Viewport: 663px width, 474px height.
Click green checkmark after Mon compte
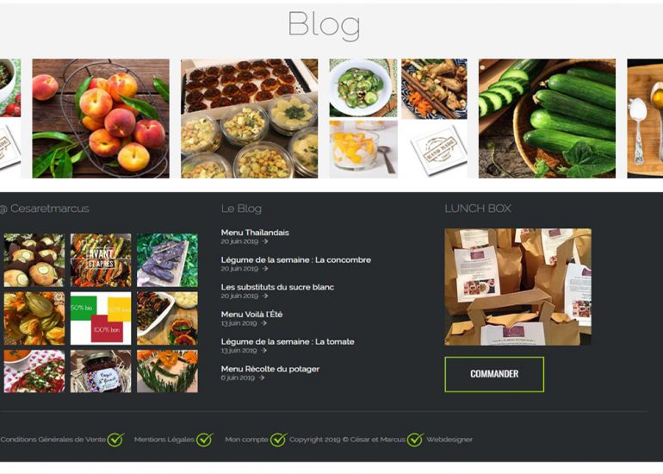click(279, 440)
